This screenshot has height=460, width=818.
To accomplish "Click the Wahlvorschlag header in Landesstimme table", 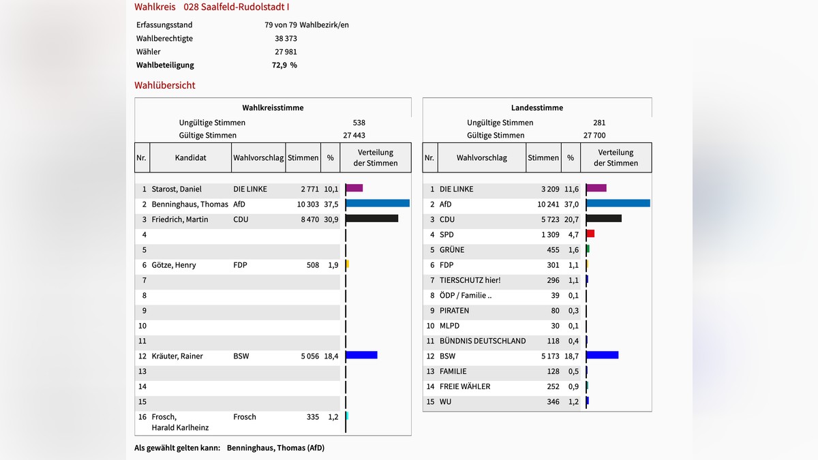I will click(481, 157).
